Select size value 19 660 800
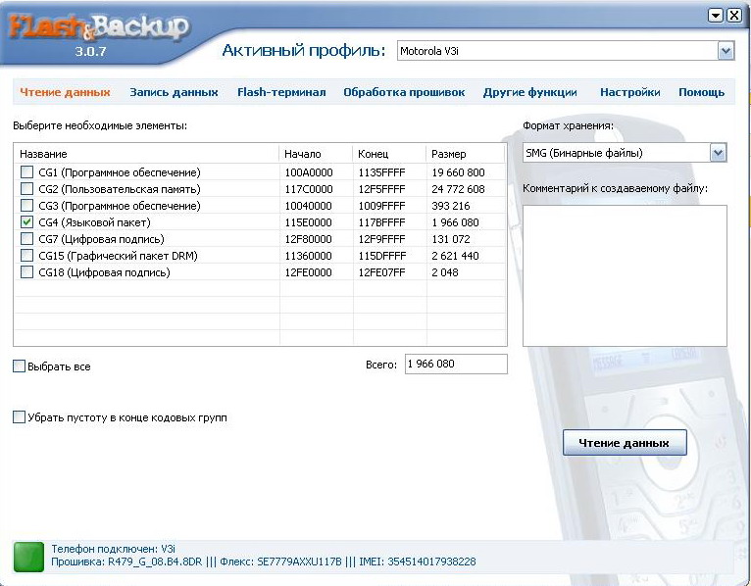 (458, 172)
